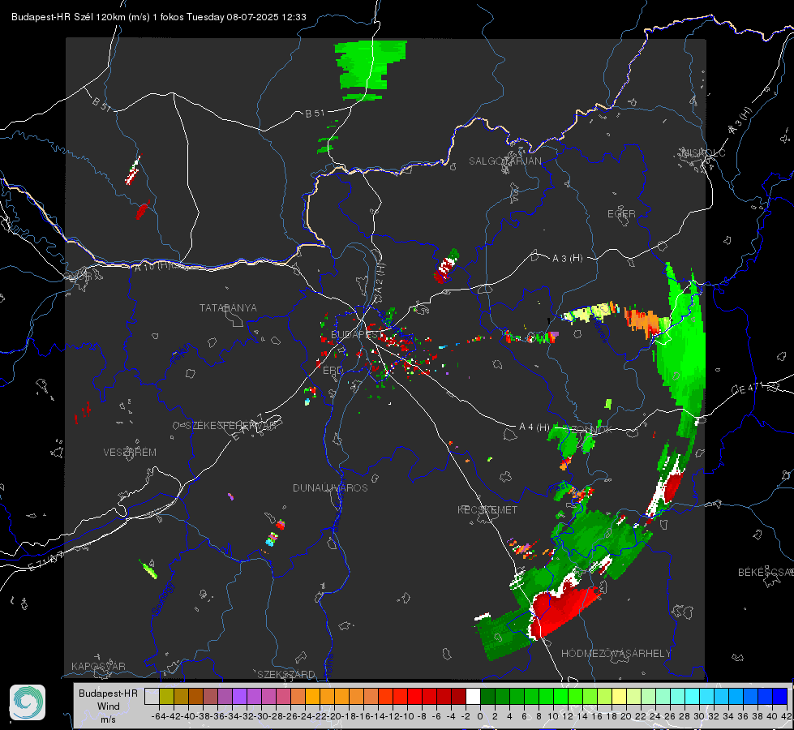Choose the dark green swatch right of white

click(x=487, y=696)
